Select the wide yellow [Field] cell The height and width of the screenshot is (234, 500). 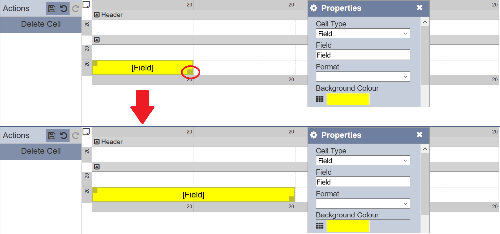tap(193, 195)
